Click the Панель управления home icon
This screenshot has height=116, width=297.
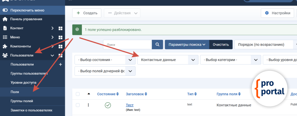(x=5, y=19)
